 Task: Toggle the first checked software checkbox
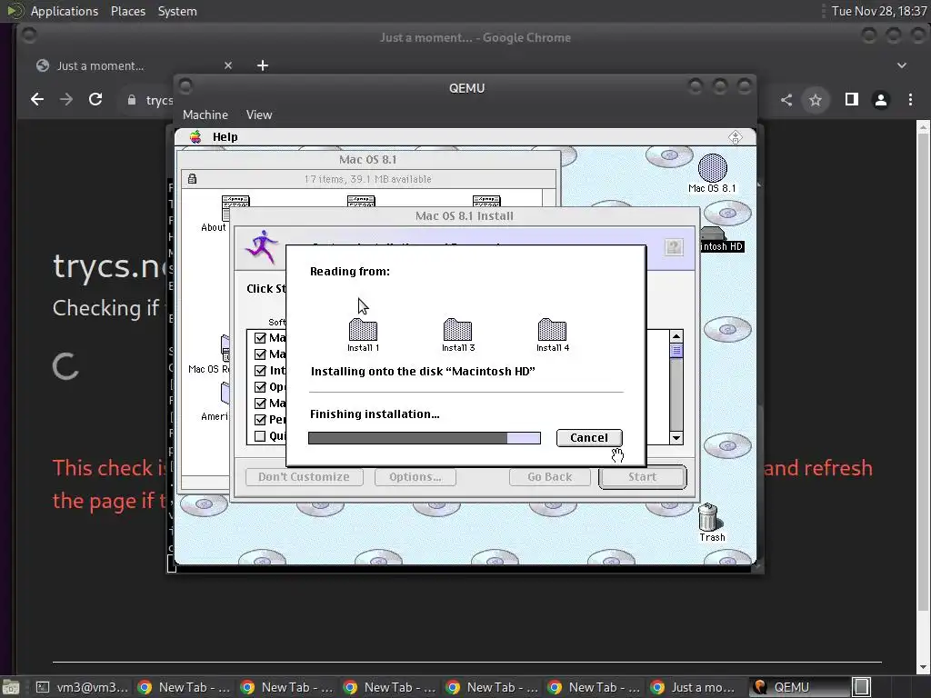(x=260, y=338)
